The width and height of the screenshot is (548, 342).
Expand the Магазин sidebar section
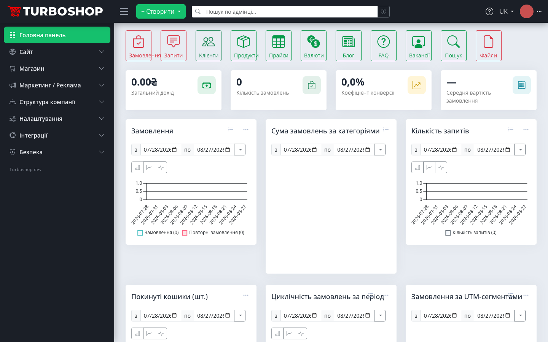(57, 68)
